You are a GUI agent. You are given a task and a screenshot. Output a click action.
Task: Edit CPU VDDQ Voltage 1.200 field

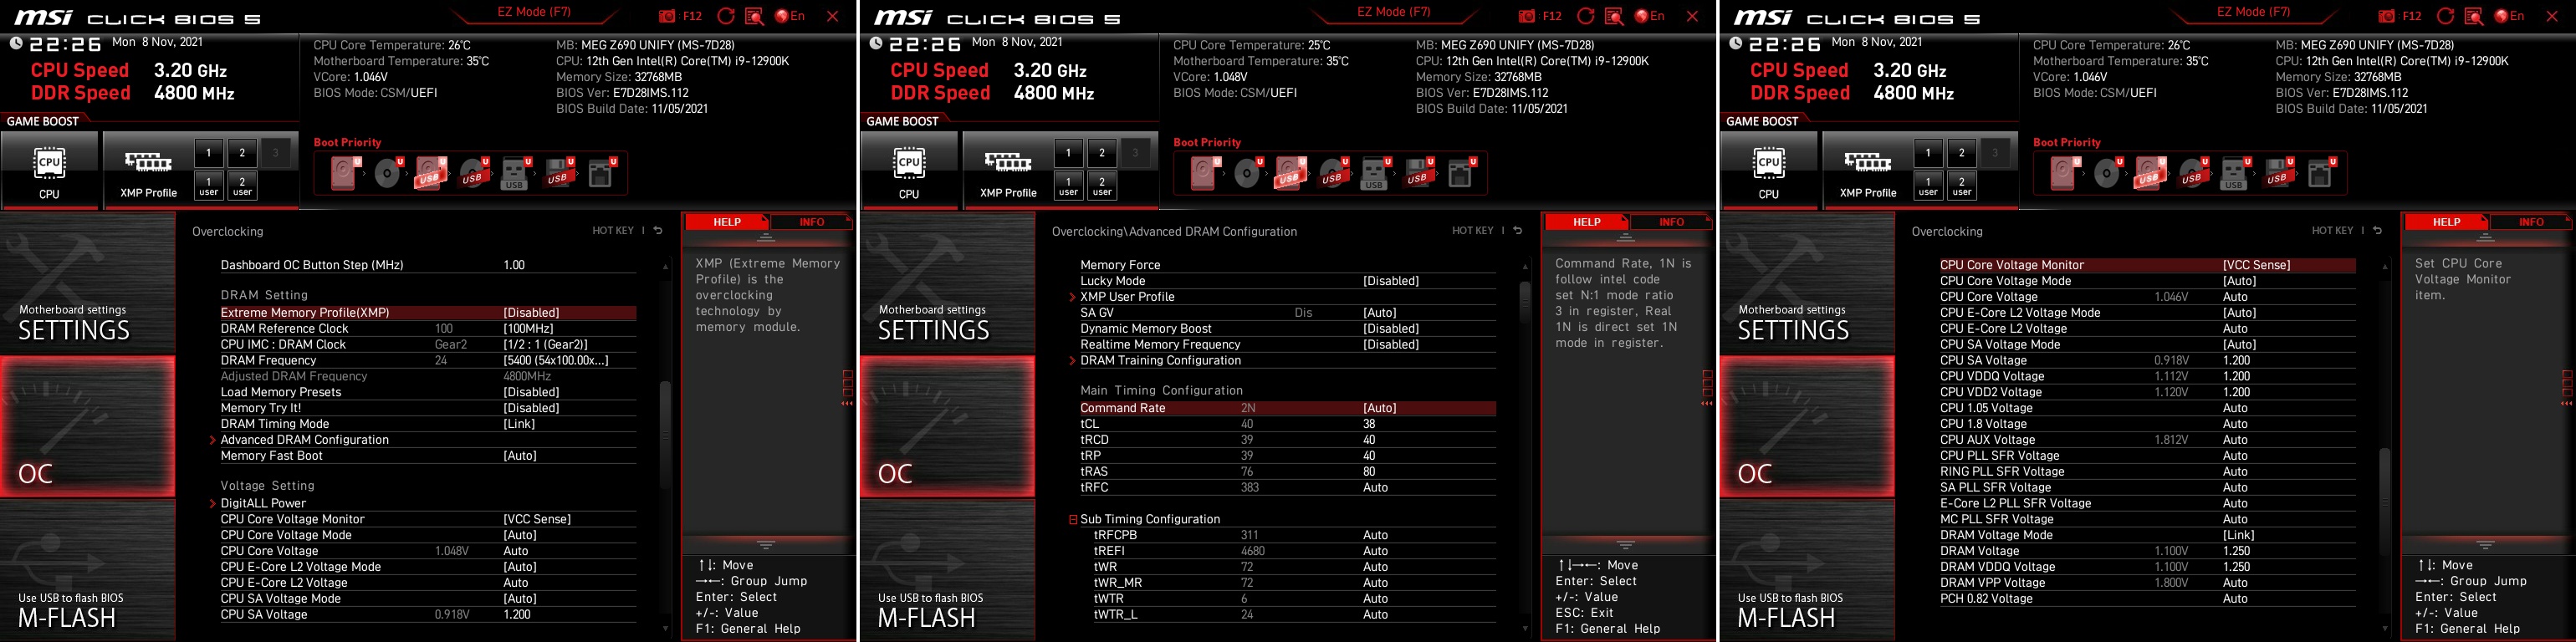pyautogui.click(x=2148, y=377)
